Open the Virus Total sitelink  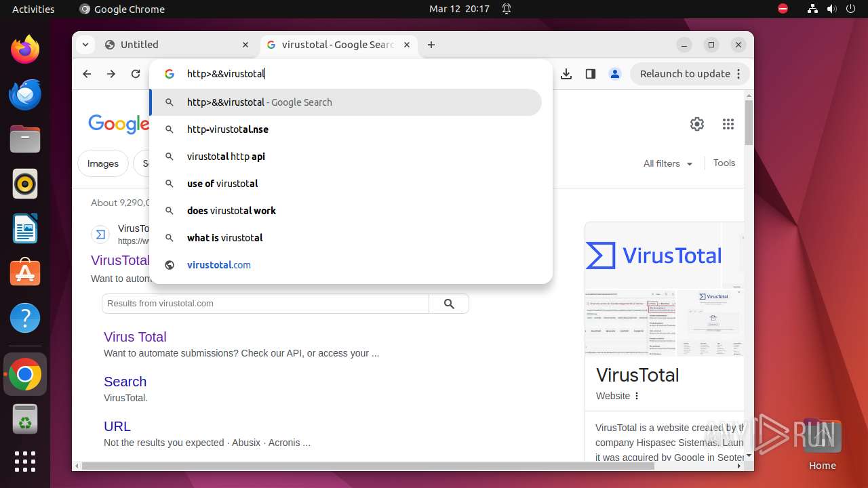click(135, 337)
